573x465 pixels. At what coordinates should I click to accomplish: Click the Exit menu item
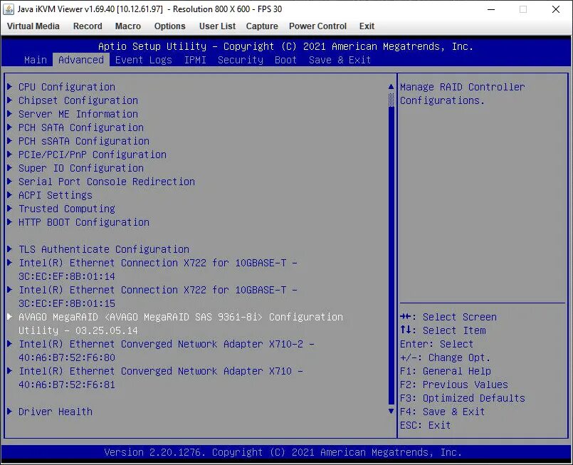[367, 26]
